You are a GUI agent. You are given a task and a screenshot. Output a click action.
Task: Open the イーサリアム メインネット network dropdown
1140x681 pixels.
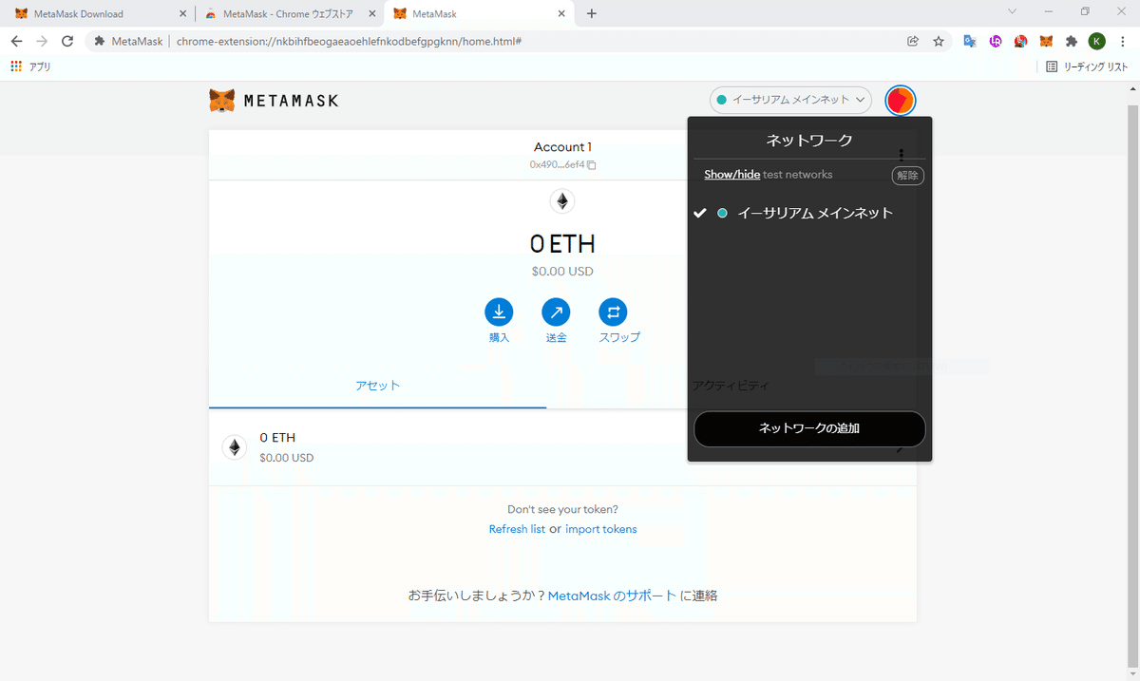tap(790, 100)
